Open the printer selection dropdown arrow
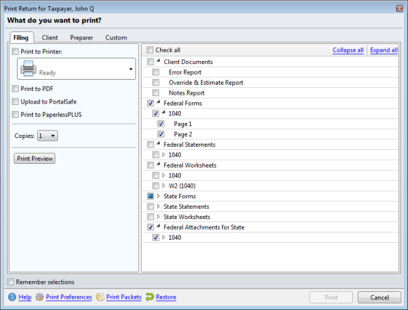The image size is (408, 310). pyautogui.click(x=131, y=69)
